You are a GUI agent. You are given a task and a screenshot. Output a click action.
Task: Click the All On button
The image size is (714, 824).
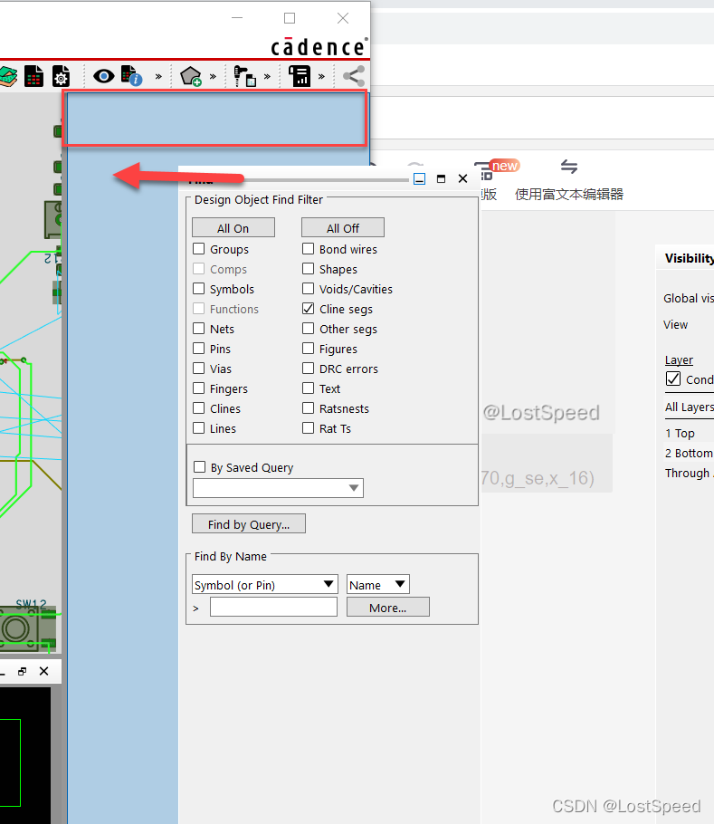(233, 228)
